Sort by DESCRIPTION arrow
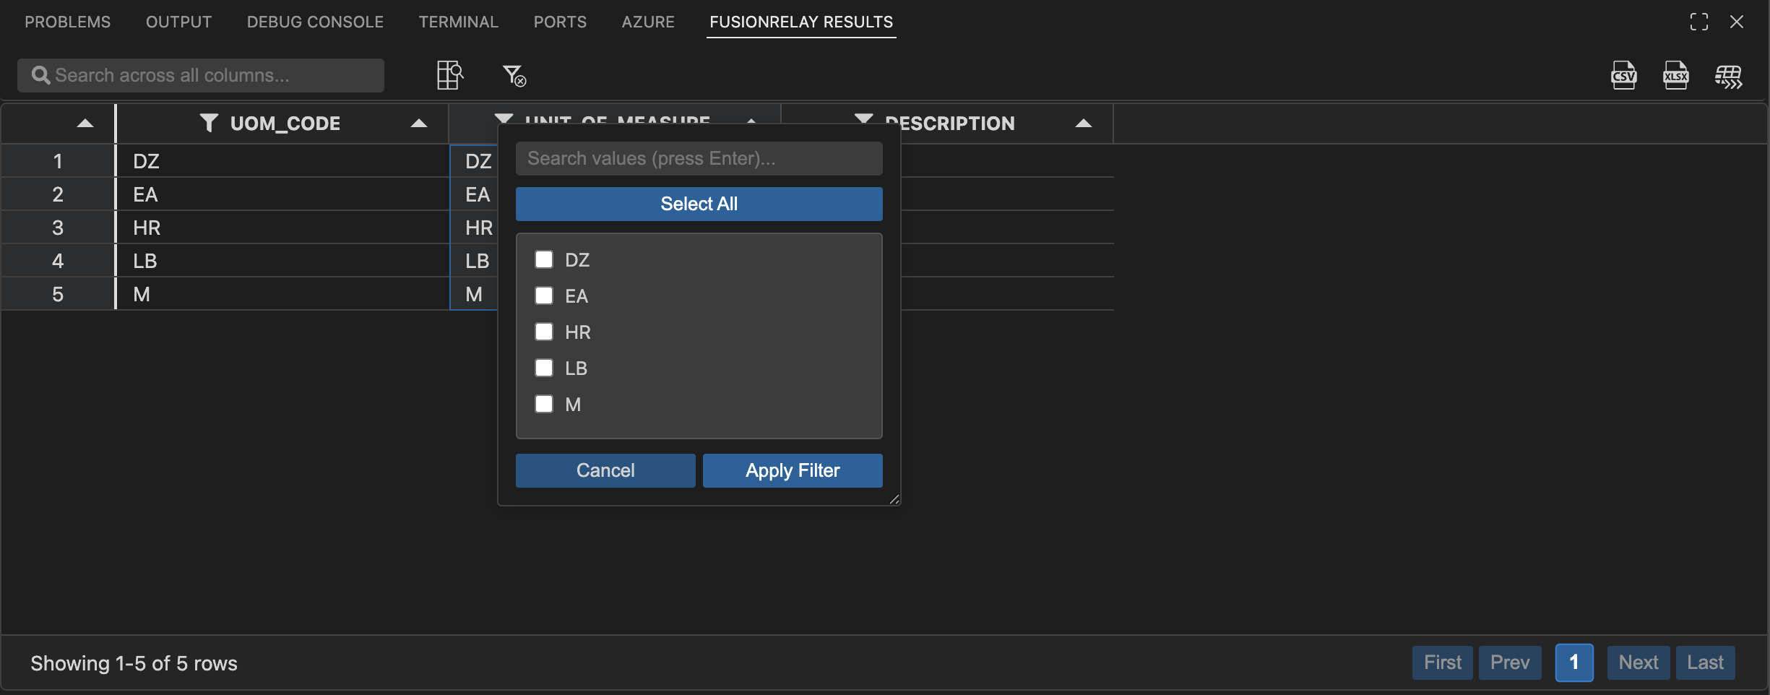 coord(1083,124)
